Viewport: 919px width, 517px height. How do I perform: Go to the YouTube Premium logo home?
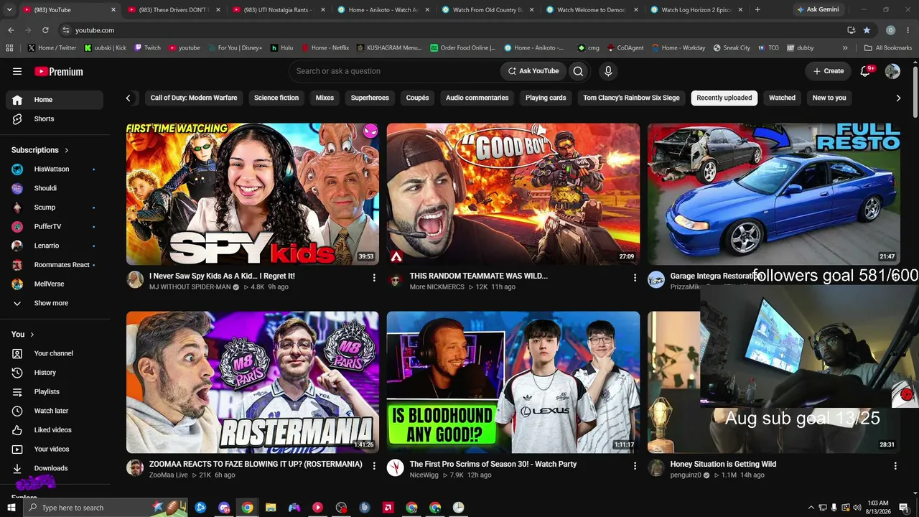tap(59, 72)
